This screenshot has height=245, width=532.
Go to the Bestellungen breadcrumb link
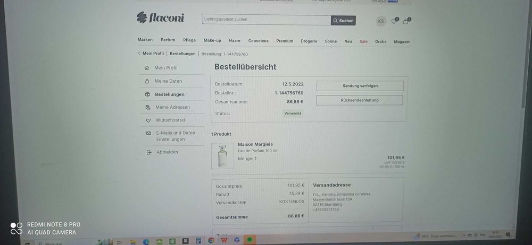(182, 54)
